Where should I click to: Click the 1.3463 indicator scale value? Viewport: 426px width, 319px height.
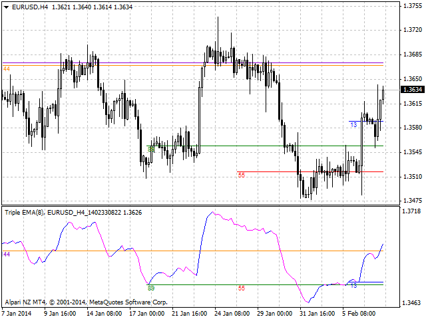point(411,302)
